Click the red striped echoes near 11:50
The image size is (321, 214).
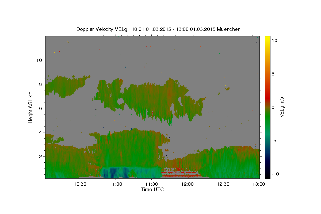coord(180,173)
